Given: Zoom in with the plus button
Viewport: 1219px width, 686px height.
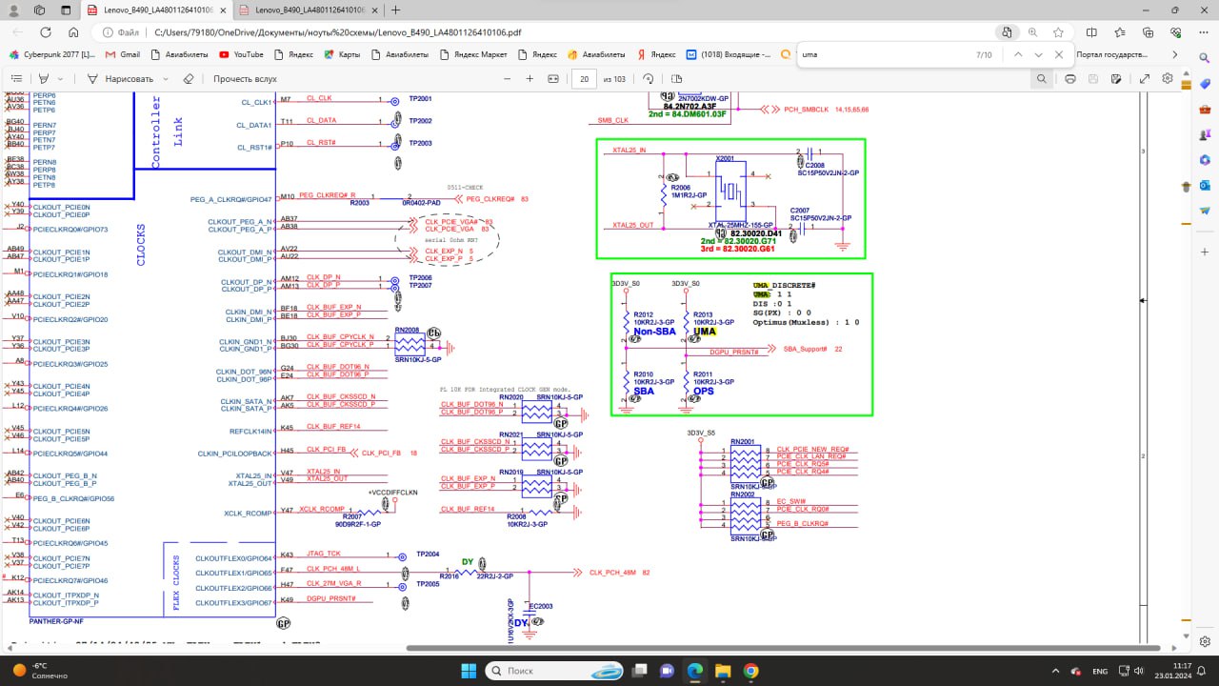Looking at the screenshot, I should pos(530,79).
